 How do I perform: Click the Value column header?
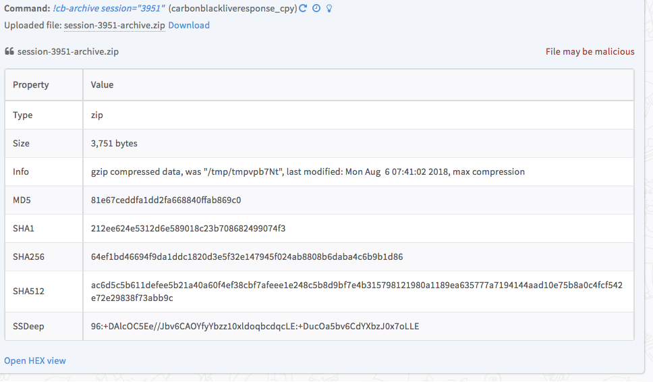click(x=102, y=85)
